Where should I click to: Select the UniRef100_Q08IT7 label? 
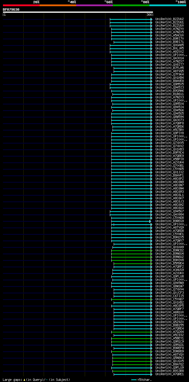click(170, 65)
